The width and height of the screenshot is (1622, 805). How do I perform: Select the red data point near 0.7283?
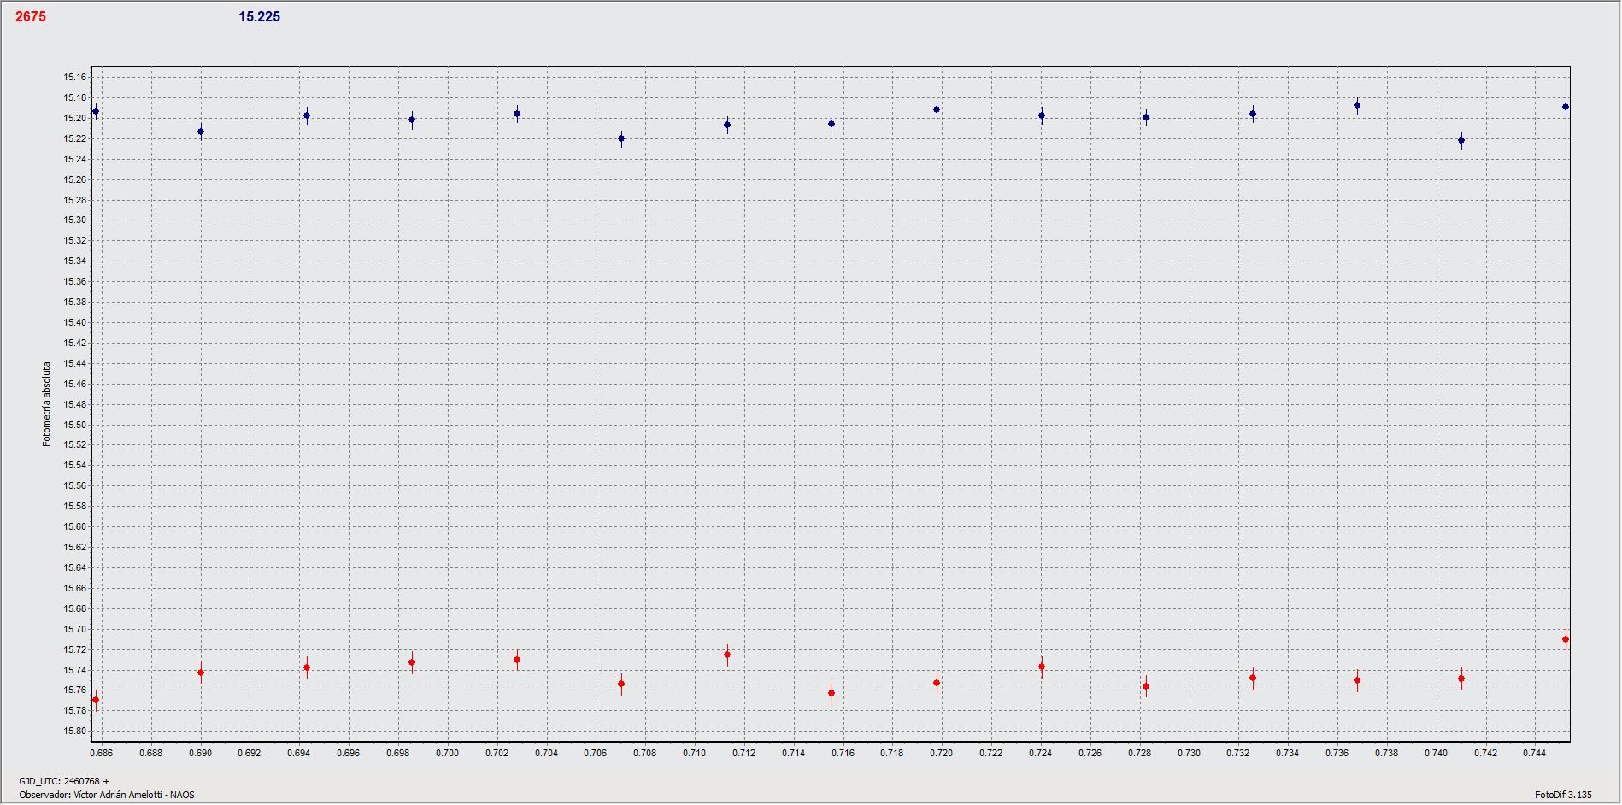click(x=1146, y=686)
